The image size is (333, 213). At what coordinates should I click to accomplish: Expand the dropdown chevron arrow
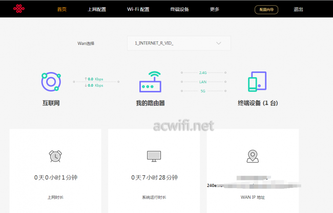pos(219,43)
